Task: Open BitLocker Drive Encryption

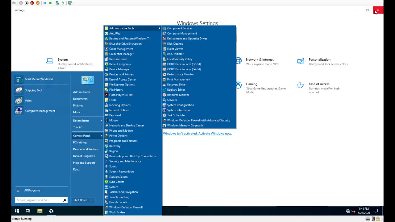Action: 125,43
